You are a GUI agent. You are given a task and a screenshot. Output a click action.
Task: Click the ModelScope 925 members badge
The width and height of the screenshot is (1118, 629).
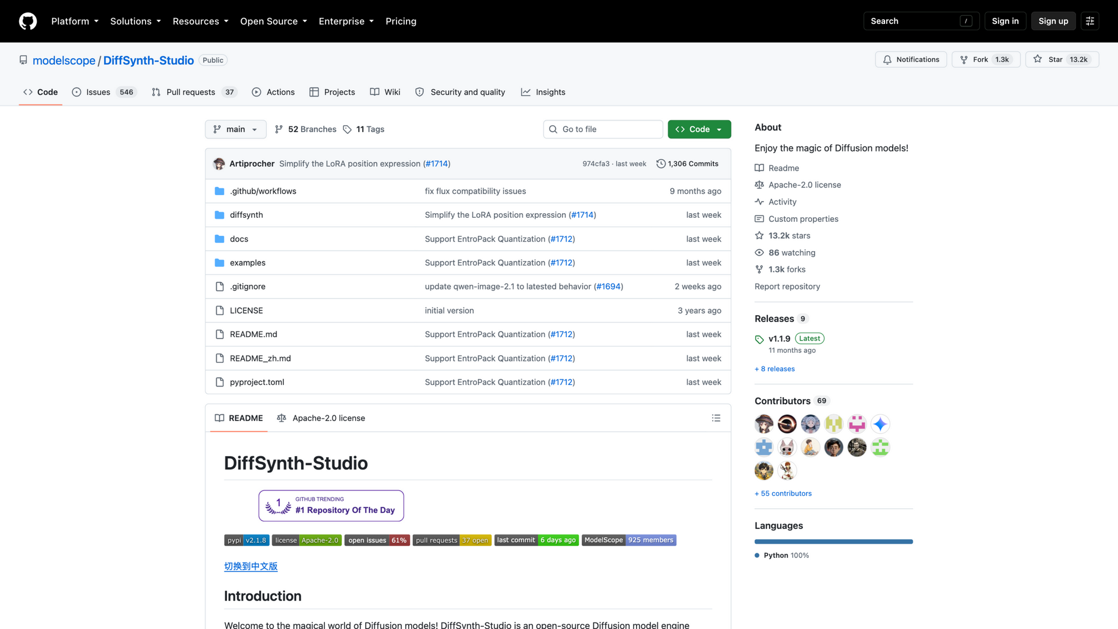[629, 540]
